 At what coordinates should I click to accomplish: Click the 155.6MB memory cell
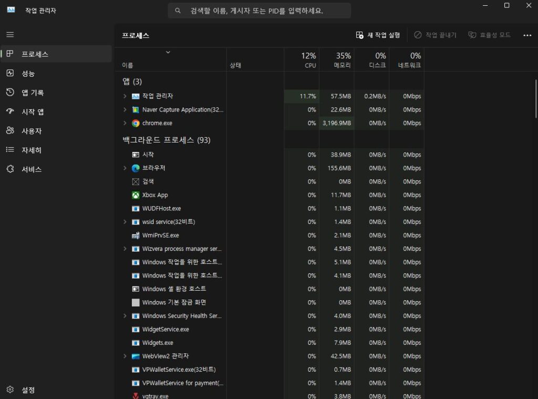(337, 168)
